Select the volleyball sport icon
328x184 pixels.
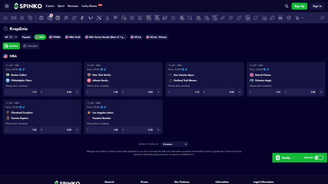pyautogui.click(x=132, y=18)
